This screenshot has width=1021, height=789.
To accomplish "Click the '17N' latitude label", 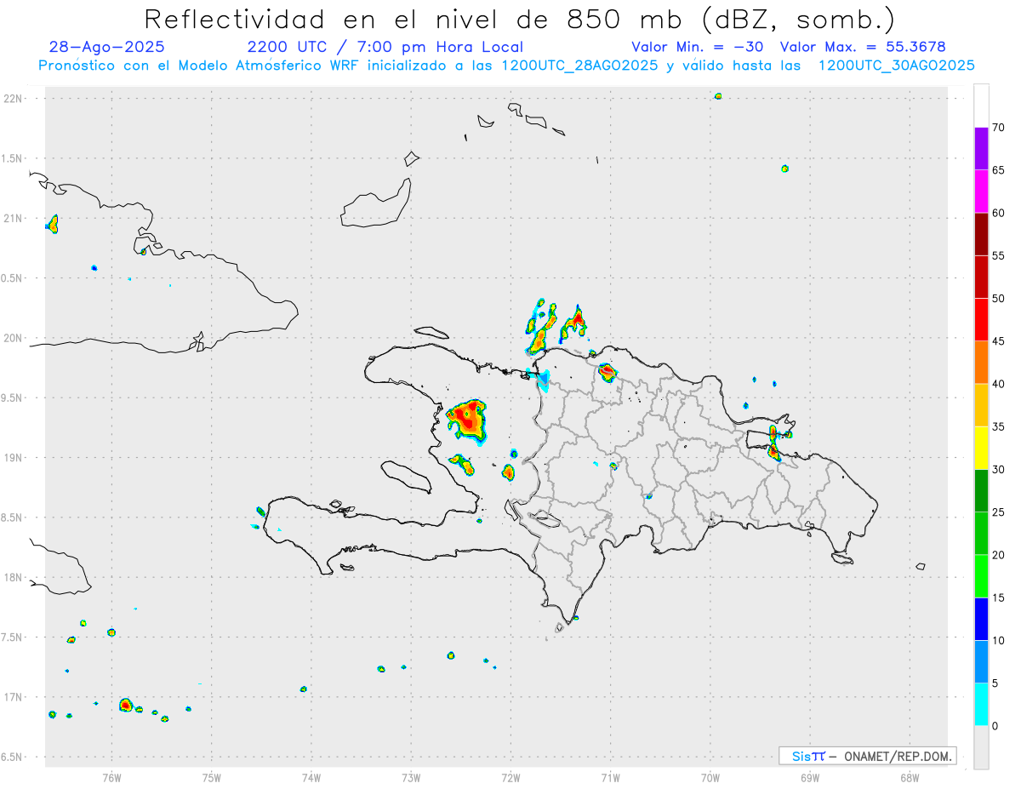I will [x=13, y=697].
